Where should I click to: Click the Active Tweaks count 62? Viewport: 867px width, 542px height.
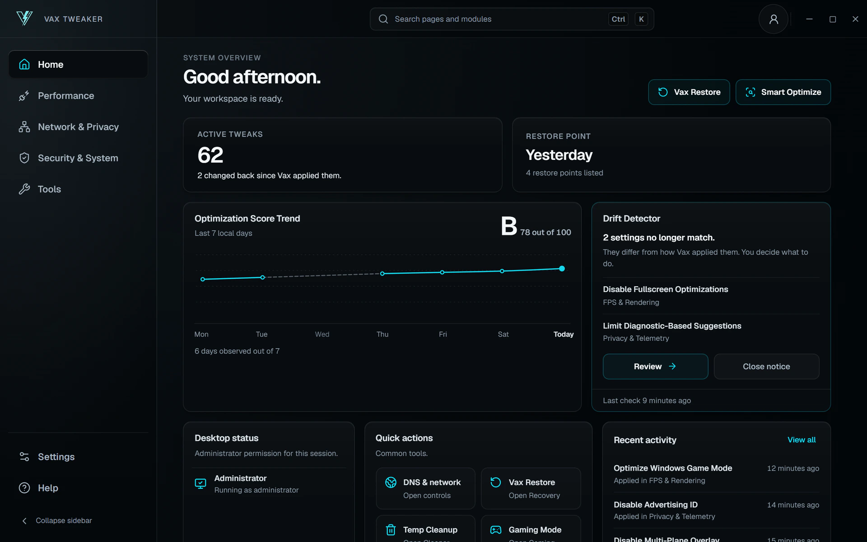[210, 155]
